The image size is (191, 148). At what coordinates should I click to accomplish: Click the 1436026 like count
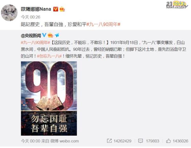tap(180, 141)
